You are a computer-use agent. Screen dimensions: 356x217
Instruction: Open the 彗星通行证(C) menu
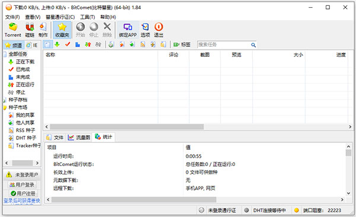(x=60, y=17)
